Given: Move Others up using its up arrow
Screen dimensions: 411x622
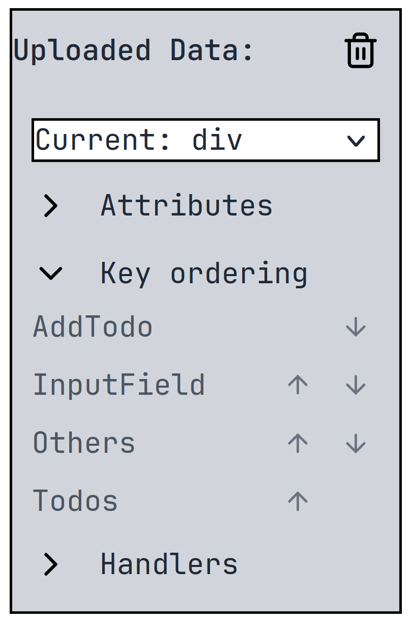Looking at the screenshot, I should coord(297,443).
